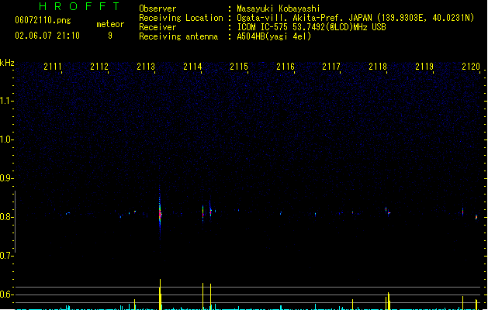Click the Ogata-vill. Akita-Pref. JAPAN location text
The image size is (488, 310).
355,18
